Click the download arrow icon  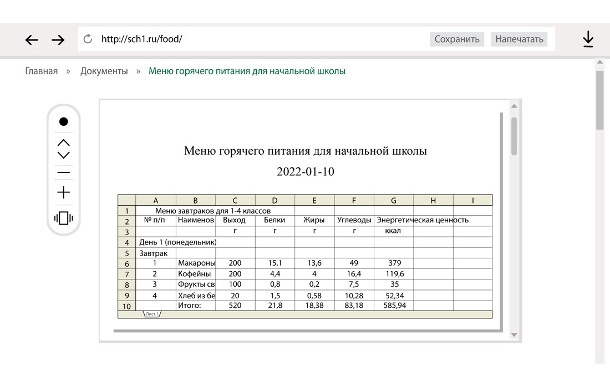588,39
